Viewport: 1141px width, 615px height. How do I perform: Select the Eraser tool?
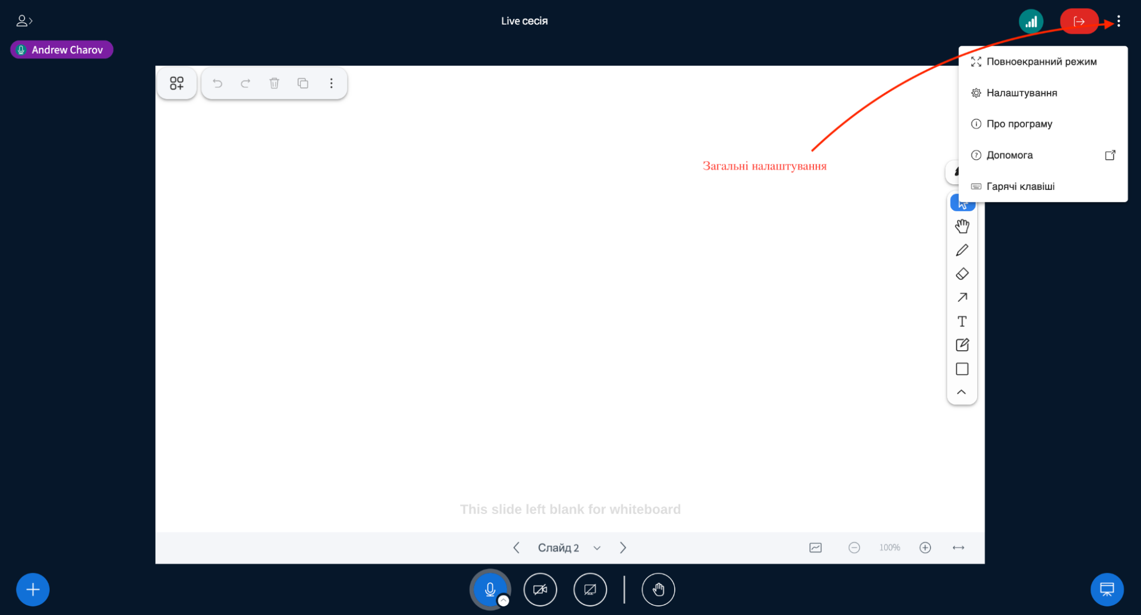[x=962, y=274]
